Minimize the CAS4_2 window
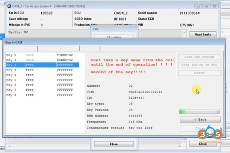Screen dimensions: 230x153 198,6
